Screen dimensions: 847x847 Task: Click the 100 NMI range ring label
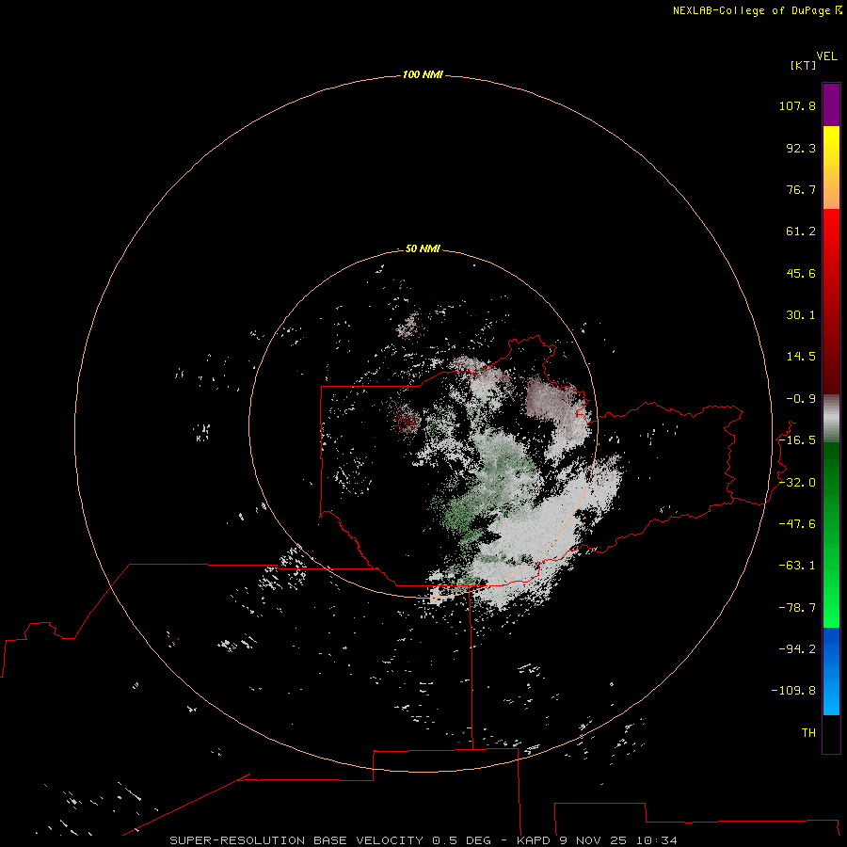point(423,74)
